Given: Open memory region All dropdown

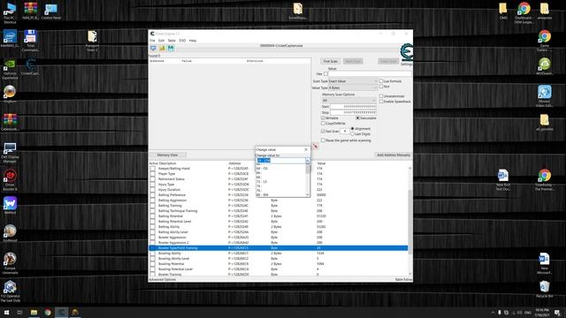Looking at the screenshot, I should (x=348, y=100).
